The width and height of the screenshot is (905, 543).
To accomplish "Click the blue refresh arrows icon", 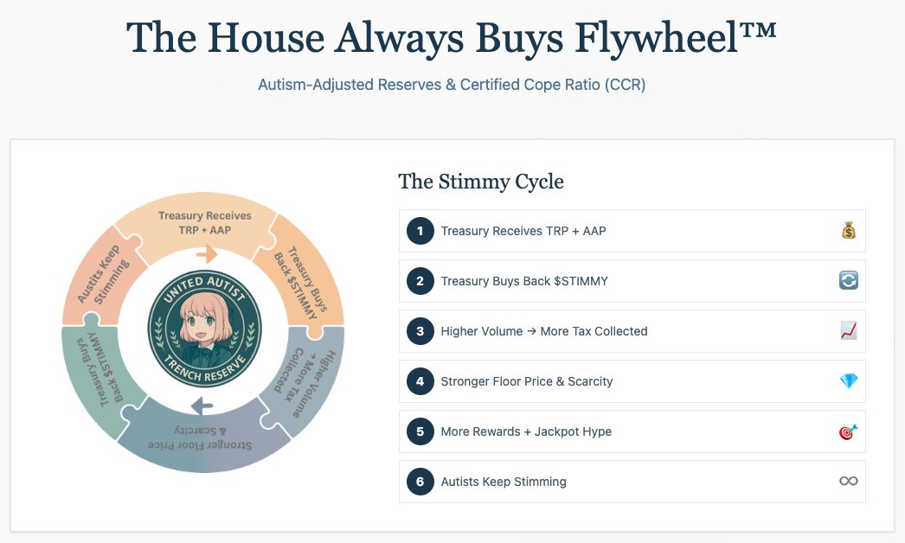I will (x=848, y=281).
